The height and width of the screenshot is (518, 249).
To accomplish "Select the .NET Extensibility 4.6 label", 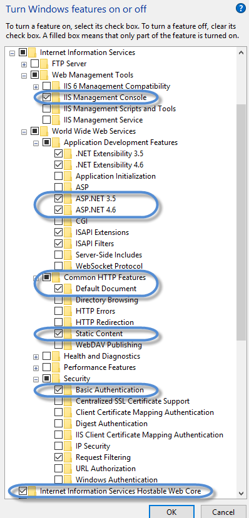I will point(109,165).
